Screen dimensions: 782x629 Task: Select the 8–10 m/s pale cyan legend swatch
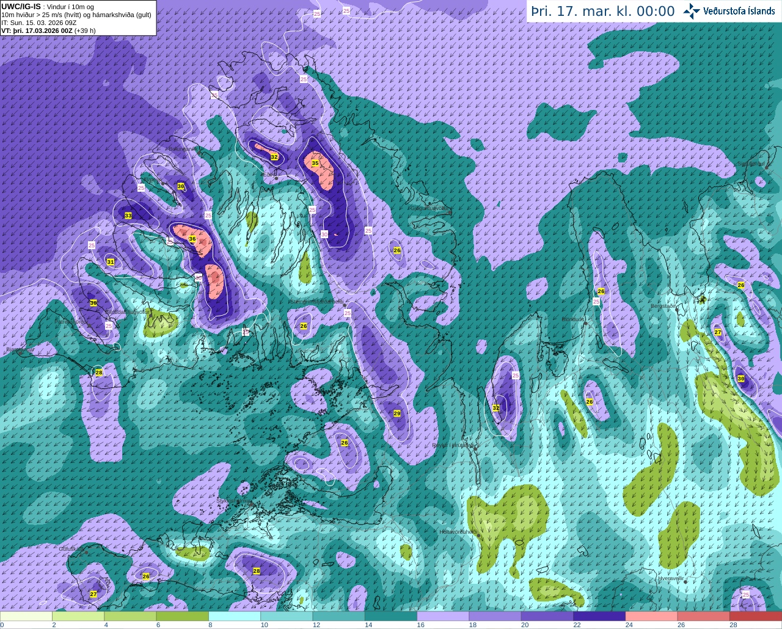coord(235,616)
